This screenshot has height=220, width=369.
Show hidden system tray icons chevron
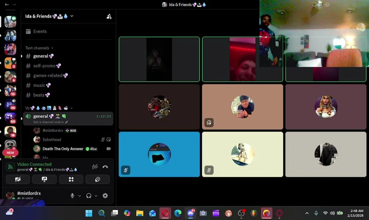307,213
